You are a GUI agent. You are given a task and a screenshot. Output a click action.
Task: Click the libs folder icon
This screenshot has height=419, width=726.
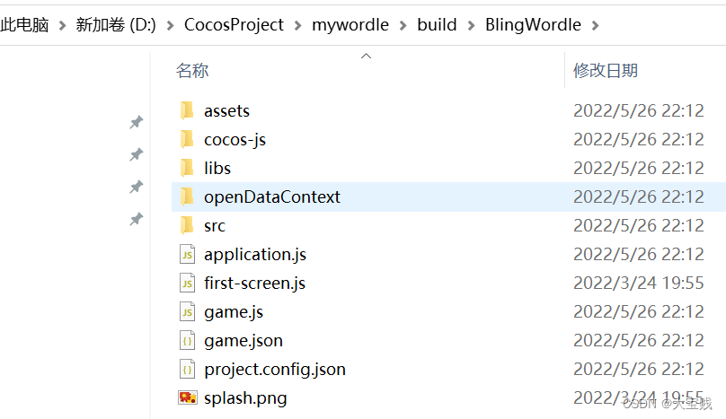(x=187, y=168)
